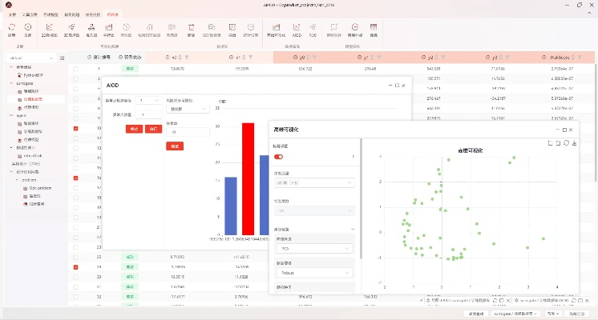Toggle the red switch in visualization panel

click(x=279, y=157)
